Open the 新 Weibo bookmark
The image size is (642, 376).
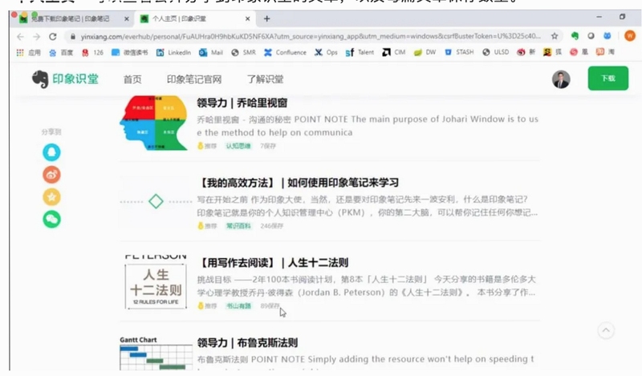coord(526,52)
